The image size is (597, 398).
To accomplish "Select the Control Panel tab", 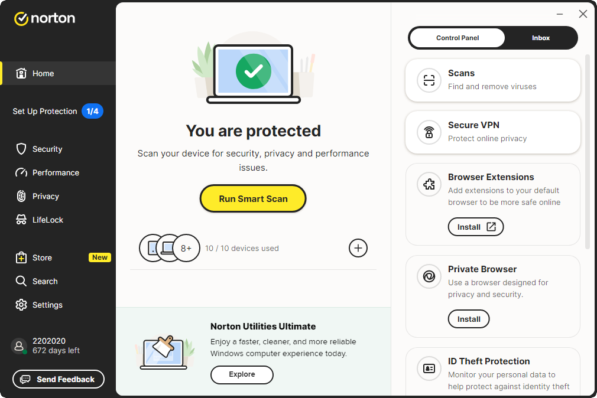I will coord(458,38).
